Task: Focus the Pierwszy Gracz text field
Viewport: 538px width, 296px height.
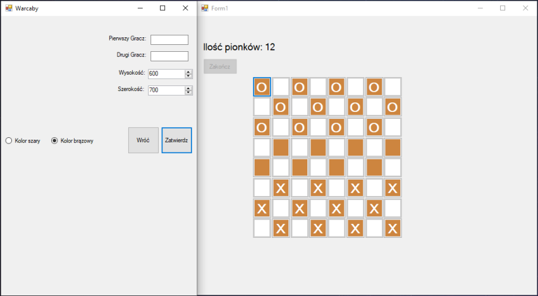Action: click(169, 40)
